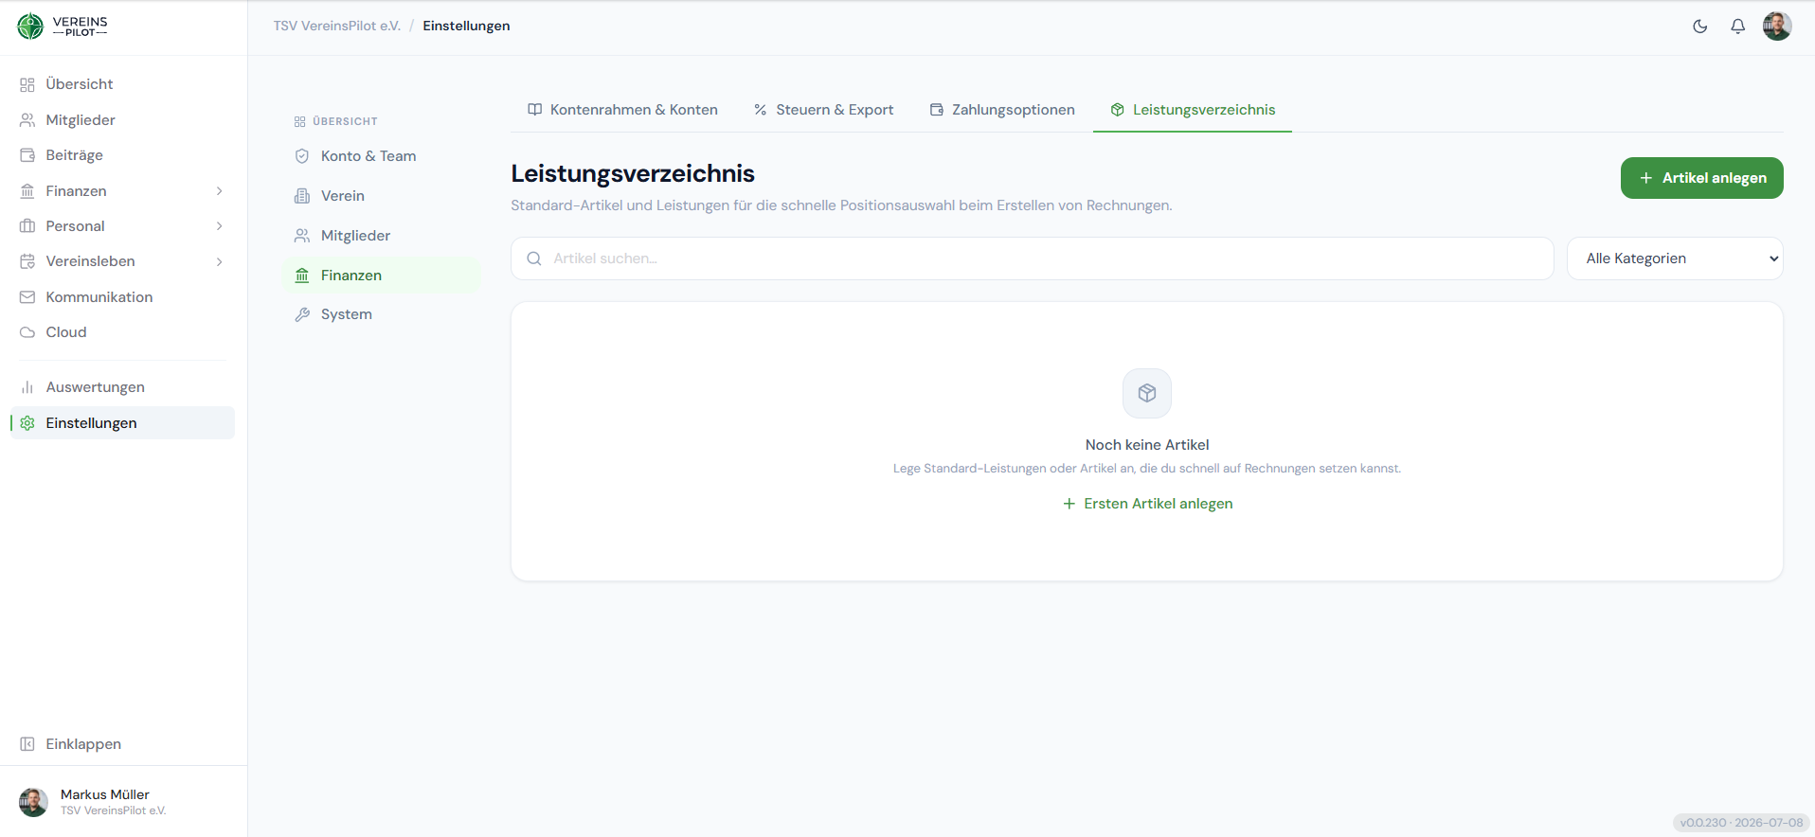The width and height of the screenshot is (1815, 837).
Task: Select the Leistungsverzeichnis tab
Action: (x=1193, y=110)
